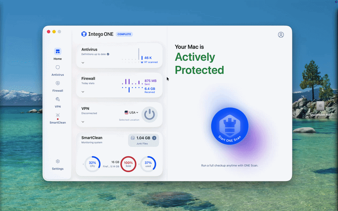Click the Actively Protected status heading
The image size is (338, 211).
[199, 64]
